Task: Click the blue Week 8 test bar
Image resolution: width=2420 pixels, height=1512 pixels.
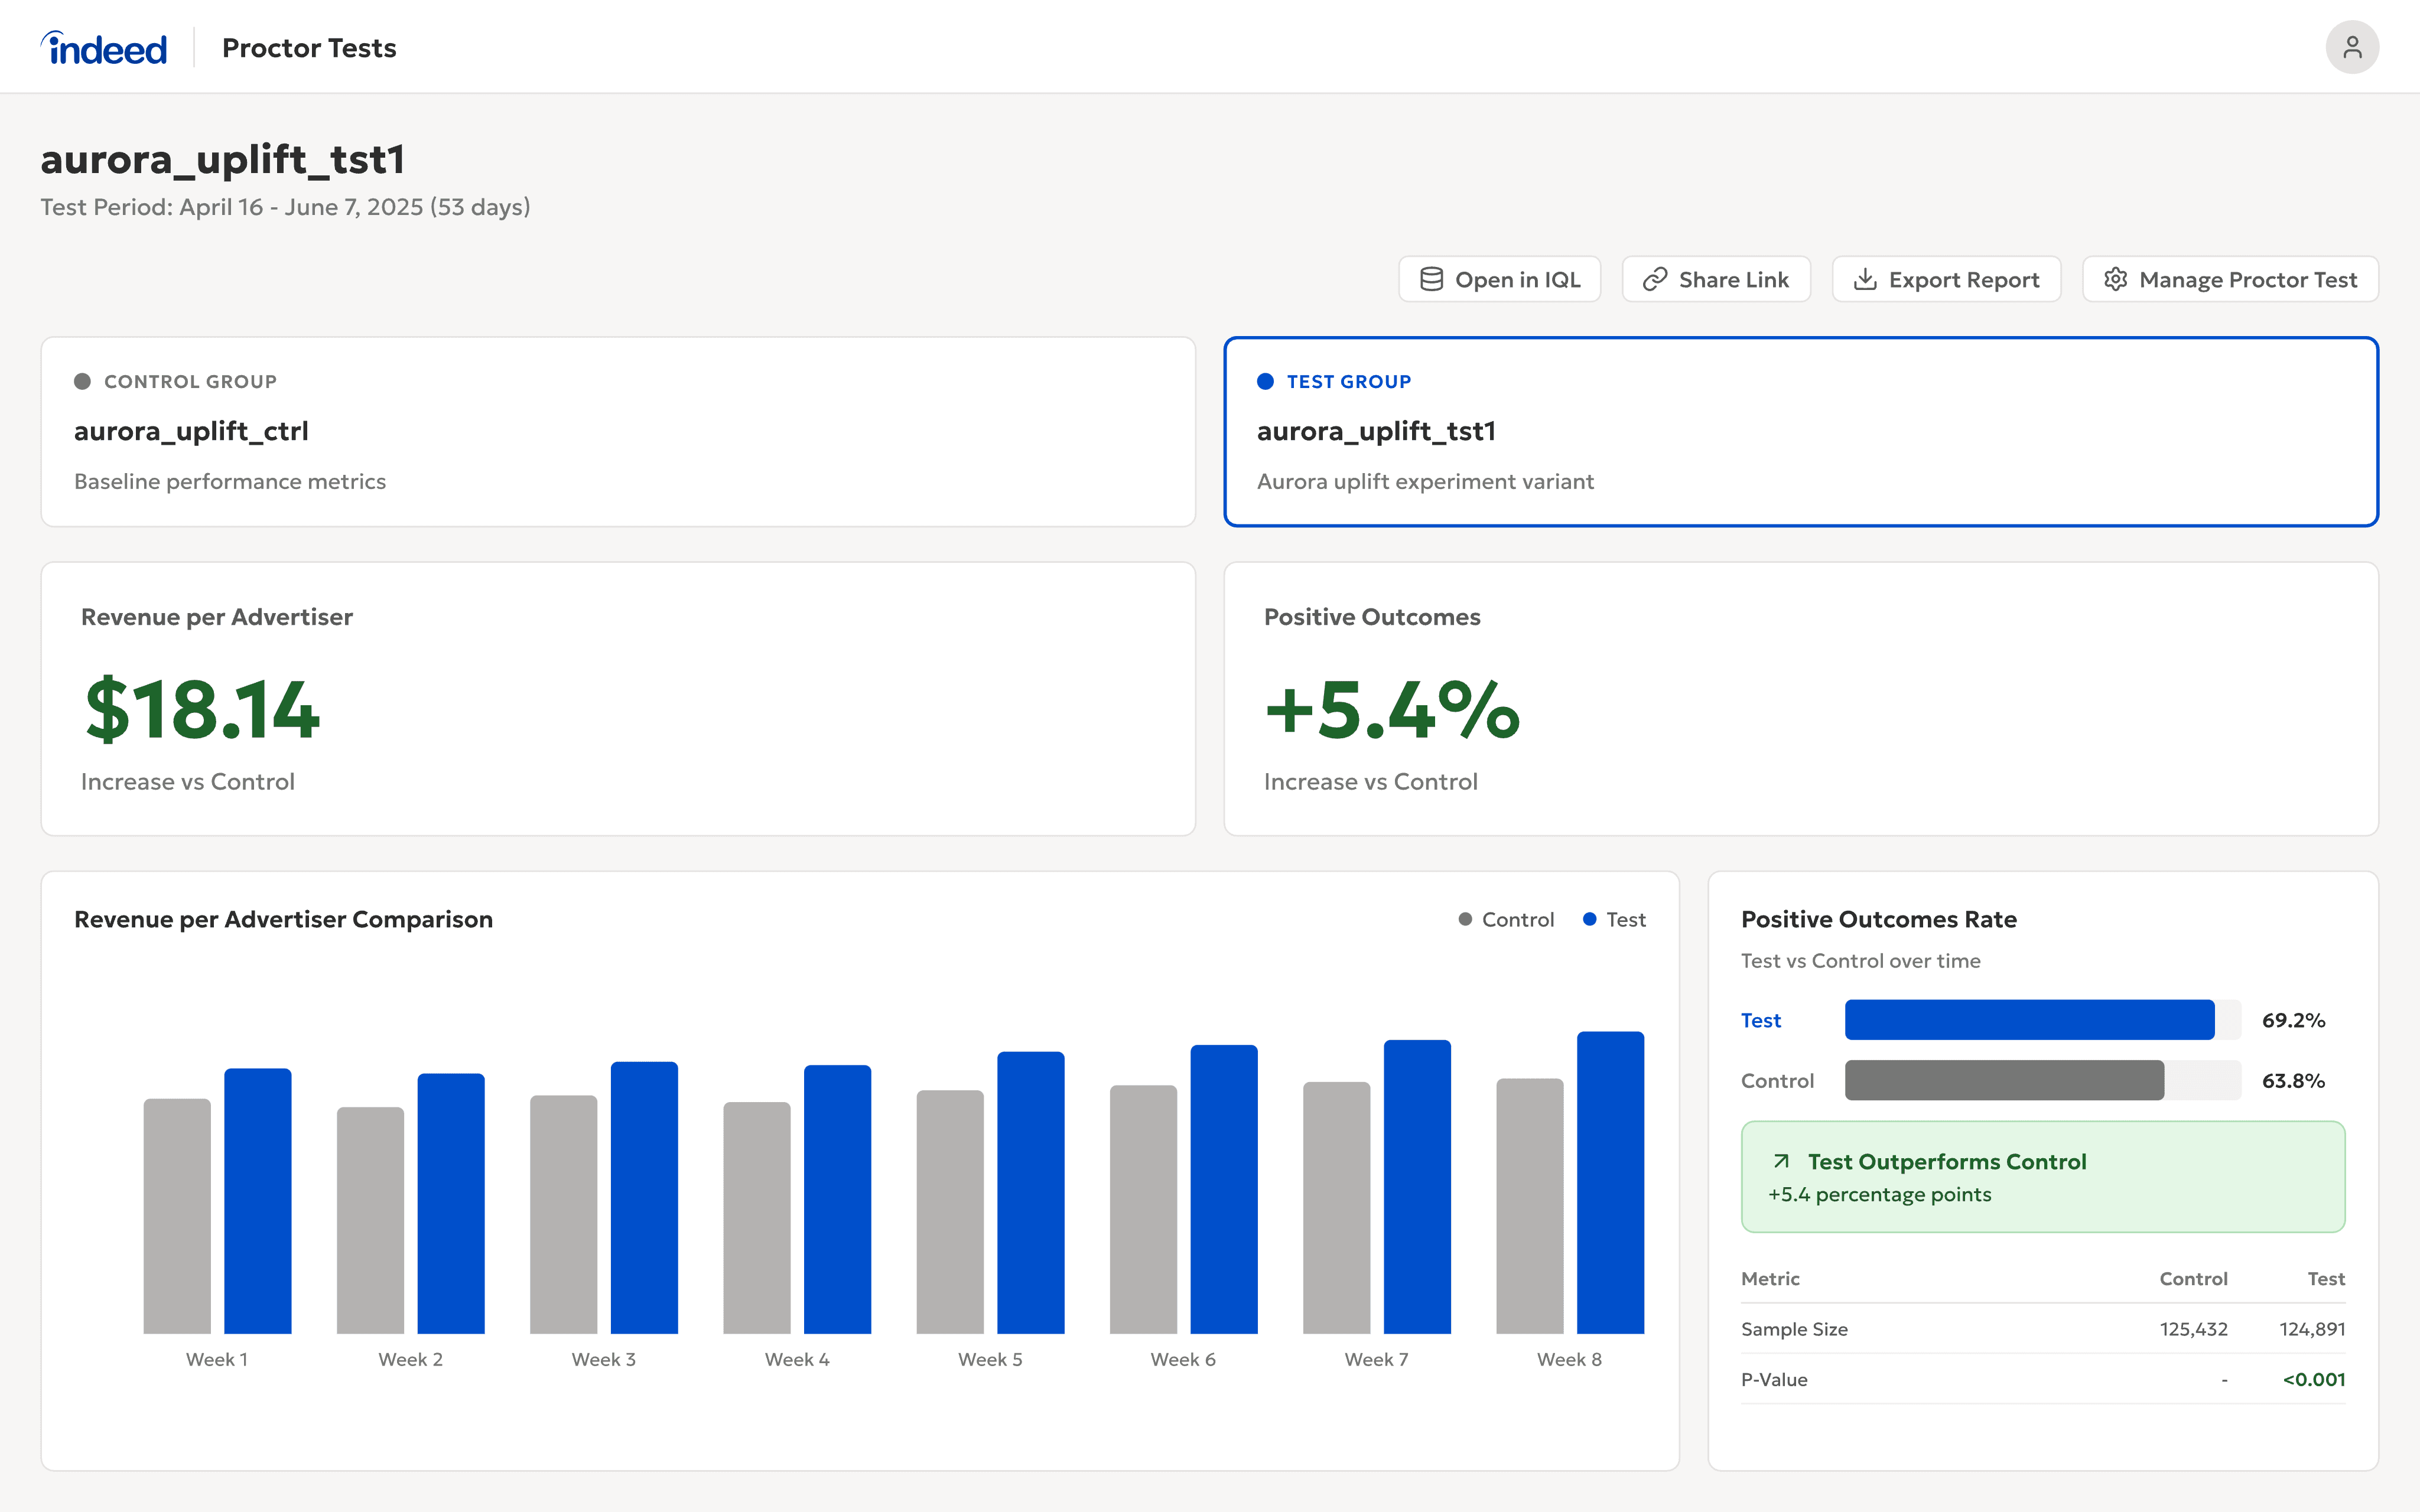Action: click(x=1610, y=1182)
